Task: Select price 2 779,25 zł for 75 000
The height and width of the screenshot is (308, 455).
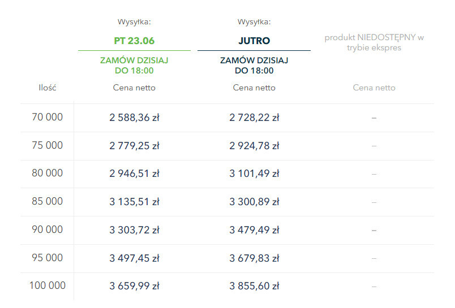Action: coord(134,146)
